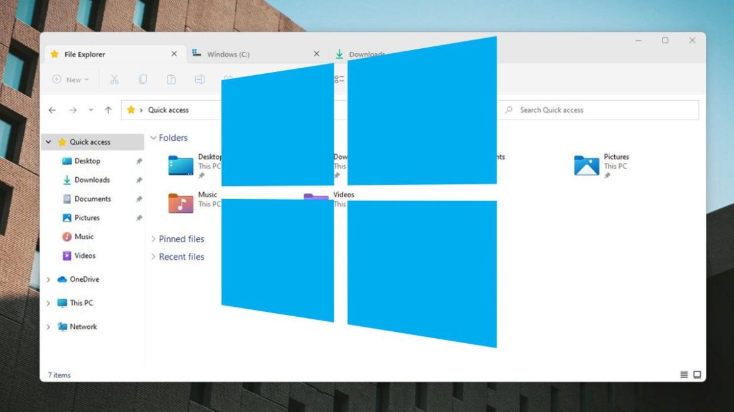Click the Rename icon in toolbar
Viewport: 734px width, 412px height.
199,80
